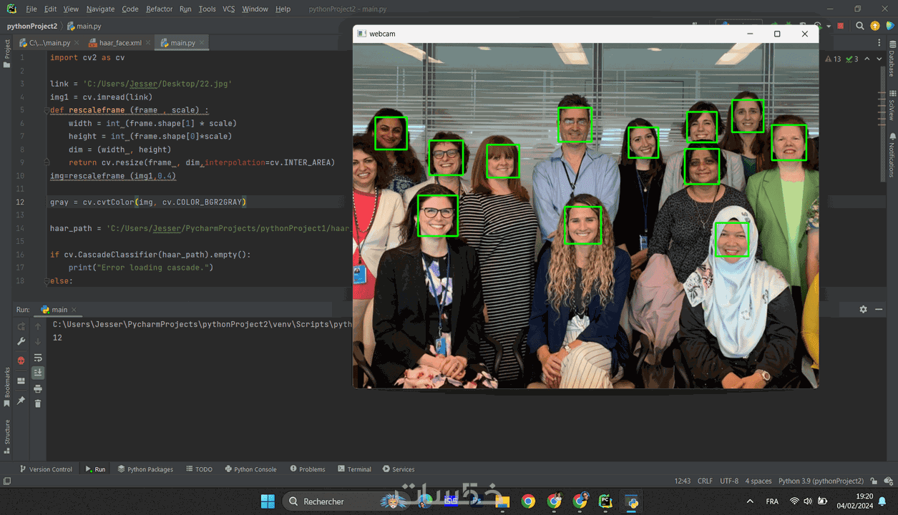Screen dimensions: 898x515
Task: Open the Terminal tool window
Action: 354,469
